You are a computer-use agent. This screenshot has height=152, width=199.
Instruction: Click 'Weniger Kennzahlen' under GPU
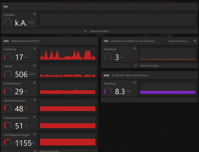[x=50, y=151]
